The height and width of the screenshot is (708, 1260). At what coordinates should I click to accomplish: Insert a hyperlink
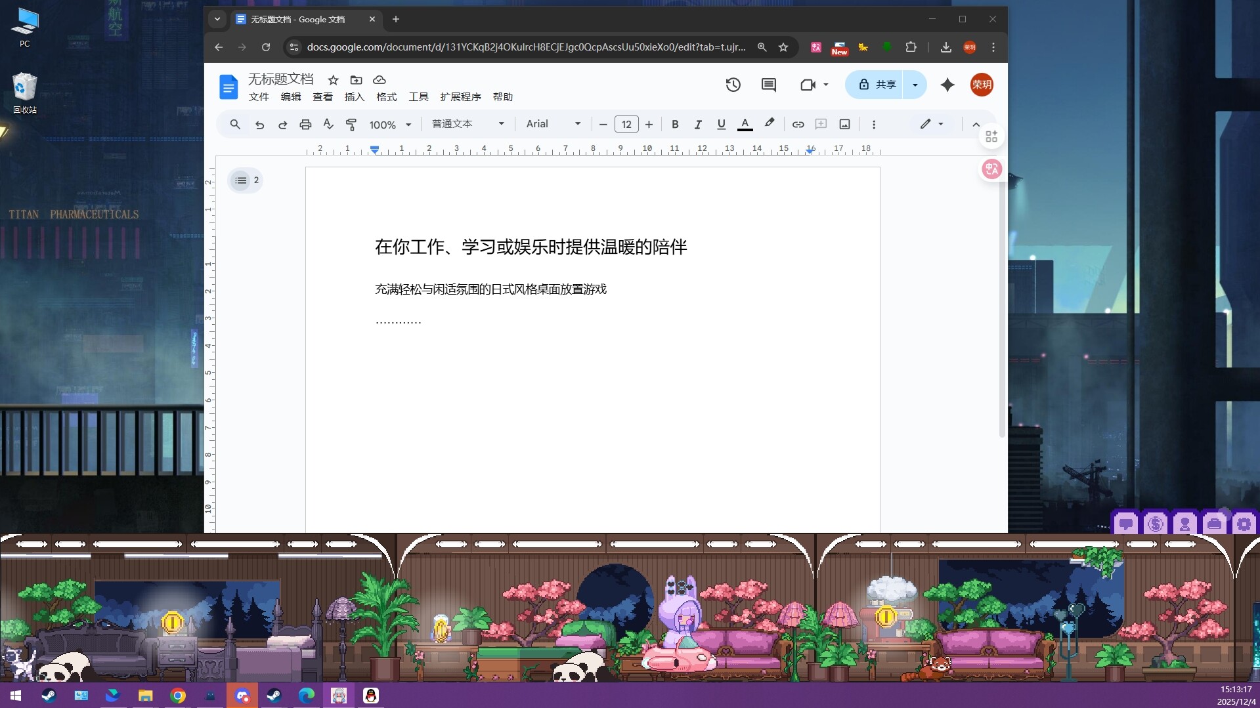797,124
